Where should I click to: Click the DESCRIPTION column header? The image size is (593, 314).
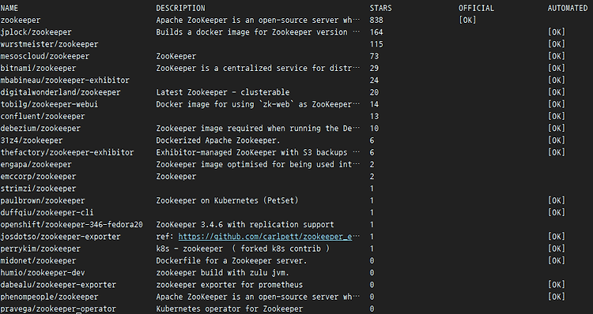pyautogui.click(x=181, y=8)
